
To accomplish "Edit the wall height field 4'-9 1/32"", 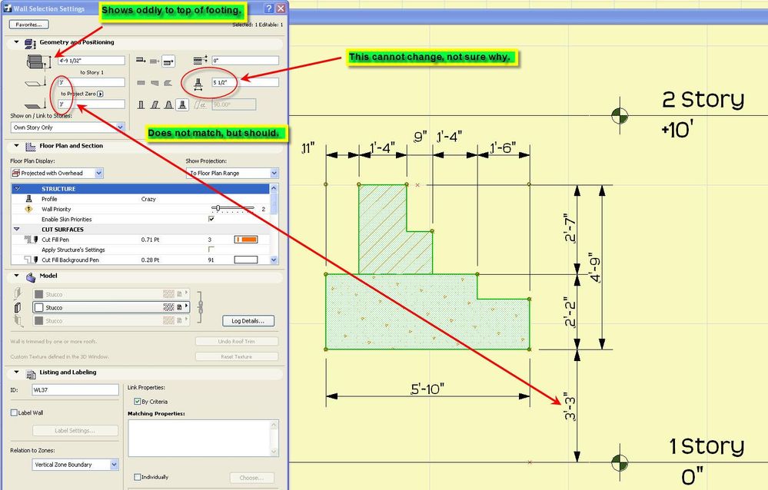I will (x=91, y=61).
